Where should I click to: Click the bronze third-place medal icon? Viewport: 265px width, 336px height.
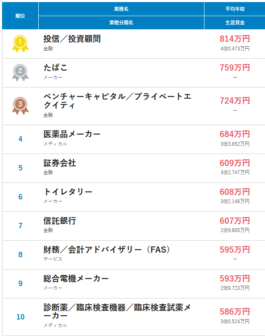(x=20, y=106)
